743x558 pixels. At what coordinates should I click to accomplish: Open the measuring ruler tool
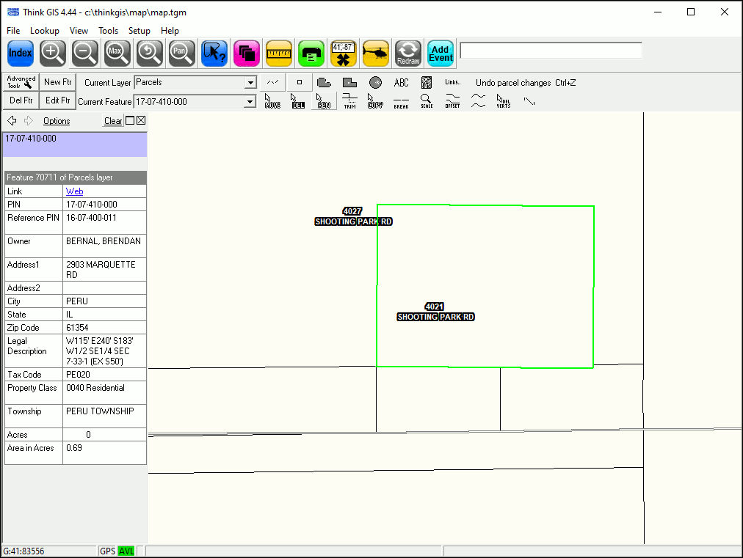tap(279, 53)
